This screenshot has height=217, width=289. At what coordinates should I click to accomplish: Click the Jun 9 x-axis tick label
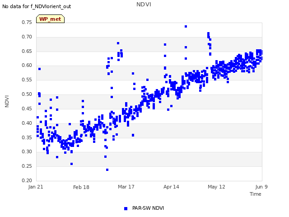[x=261, y=187]
